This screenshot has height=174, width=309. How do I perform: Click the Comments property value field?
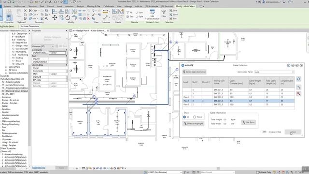point(57,71)
